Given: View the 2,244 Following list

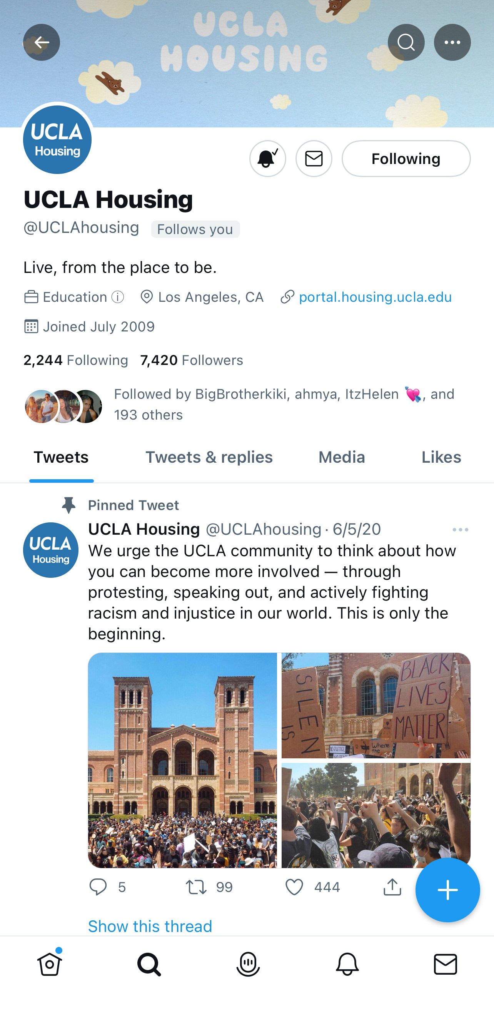Looking at the screenshot, I should point(76,360).
